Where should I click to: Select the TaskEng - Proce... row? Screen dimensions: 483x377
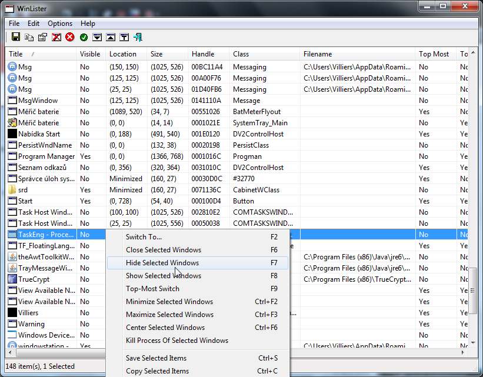pyautogui.click(x=46, y=235)
